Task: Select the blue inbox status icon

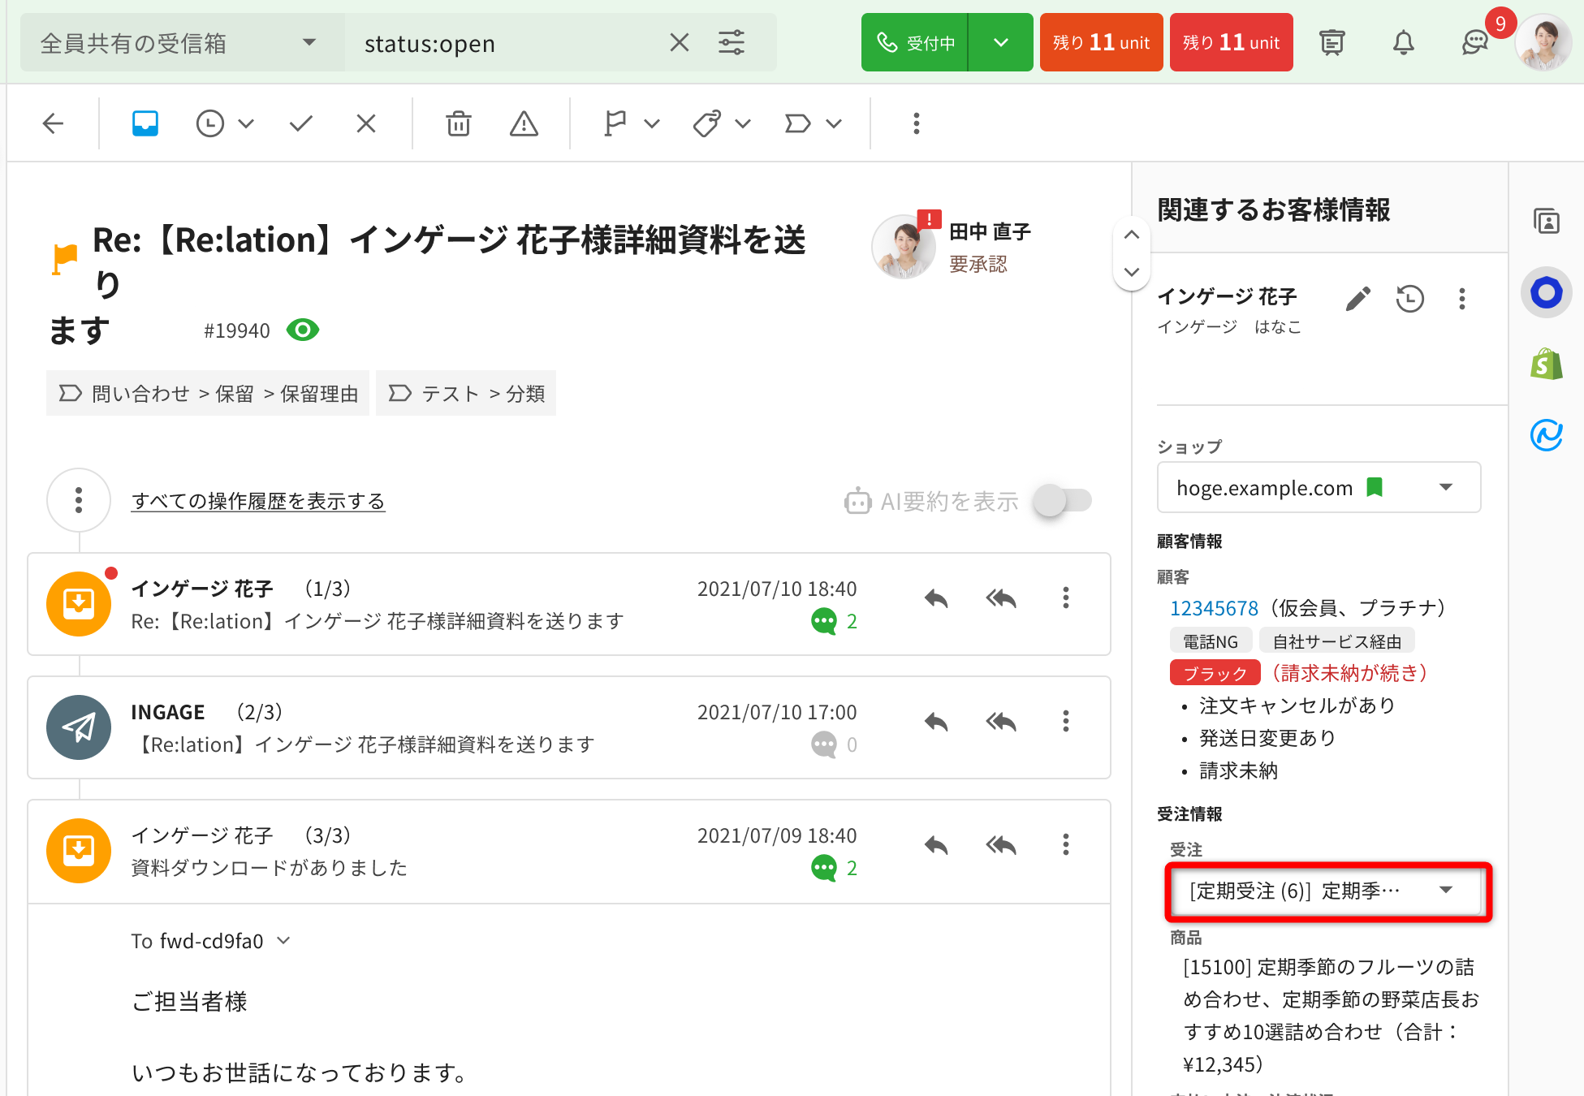Action: [145, 123]
